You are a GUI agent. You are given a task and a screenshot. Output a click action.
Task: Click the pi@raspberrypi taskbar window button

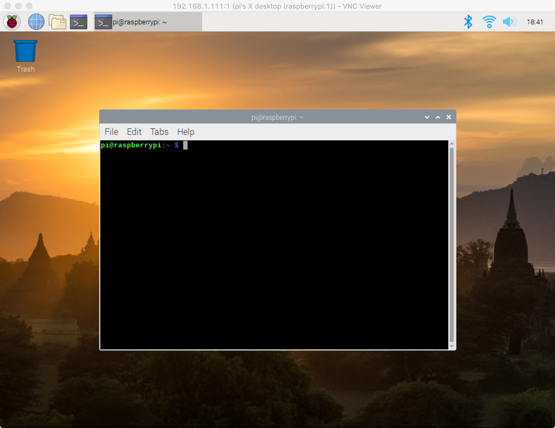point(148,22)
